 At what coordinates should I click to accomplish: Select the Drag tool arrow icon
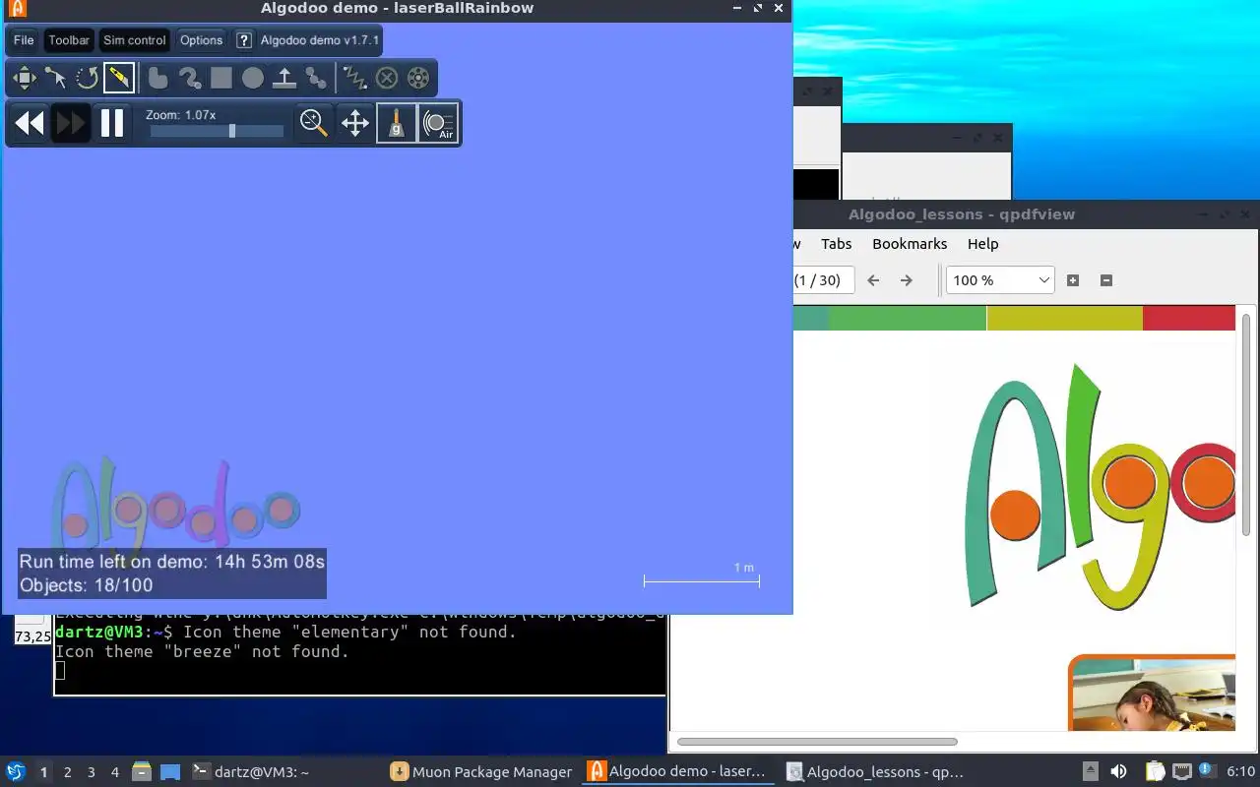pyautogui.click(x=55, y=78)
